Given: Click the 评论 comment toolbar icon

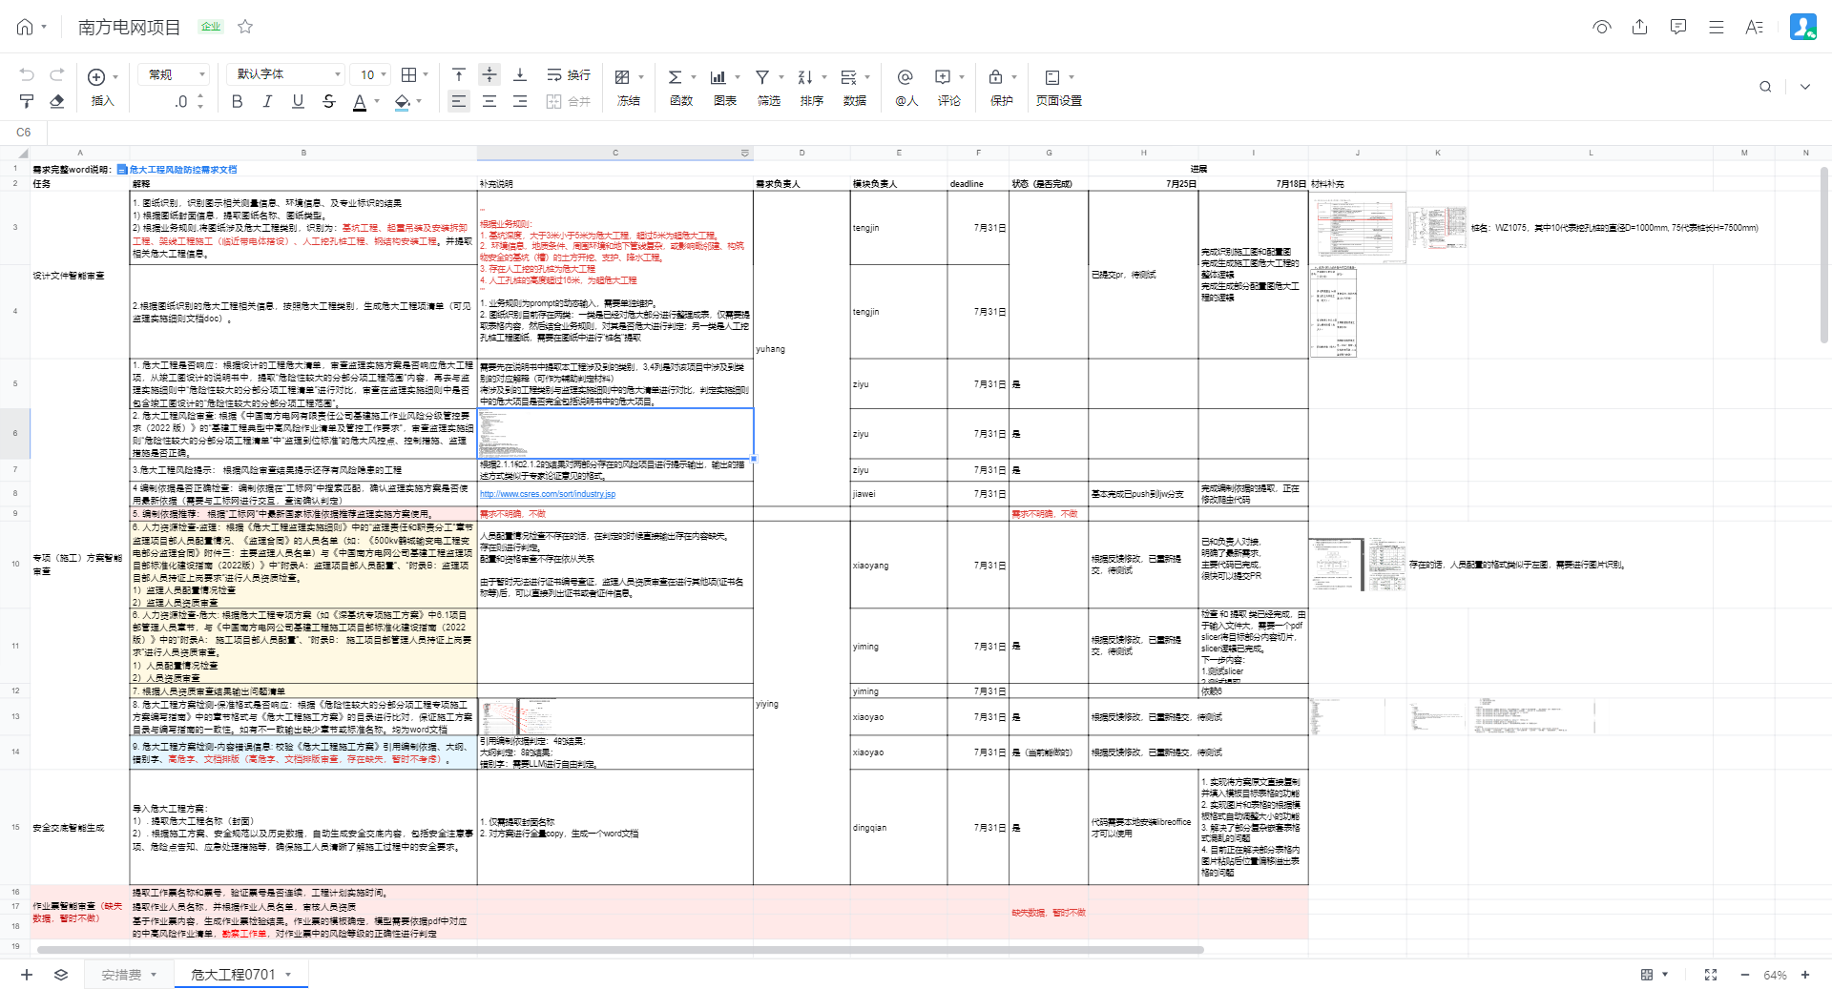Looking at the screenshot, I should tap(943, 76).
